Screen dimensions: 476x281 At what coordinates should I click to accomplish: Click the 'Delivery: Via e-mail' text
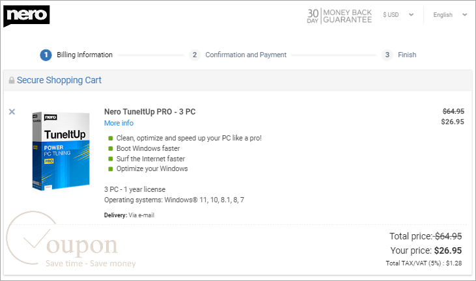click(x=129, y=215)
